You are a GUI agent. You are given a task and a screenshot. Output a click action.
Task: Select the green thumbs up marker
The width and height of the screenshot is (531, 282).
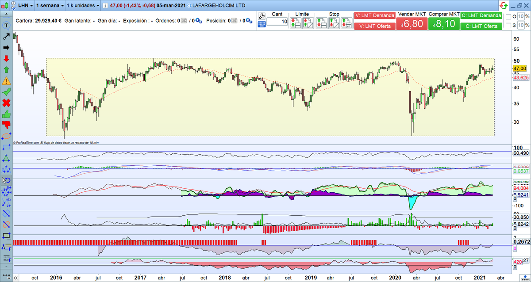[x=6, y=115]
